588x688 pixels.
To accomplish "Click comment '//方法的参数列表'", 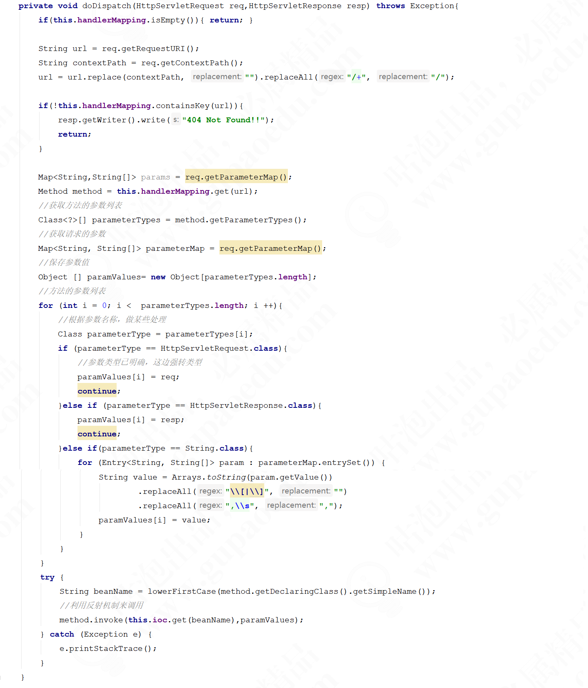I will pos(72,291).
